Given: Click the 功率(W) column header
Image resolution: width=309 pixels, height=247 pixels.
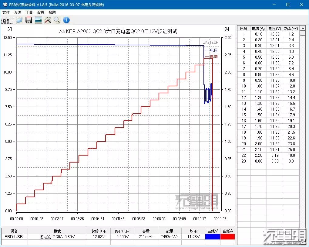Looking at the screenshot, I should coord(291,29).
